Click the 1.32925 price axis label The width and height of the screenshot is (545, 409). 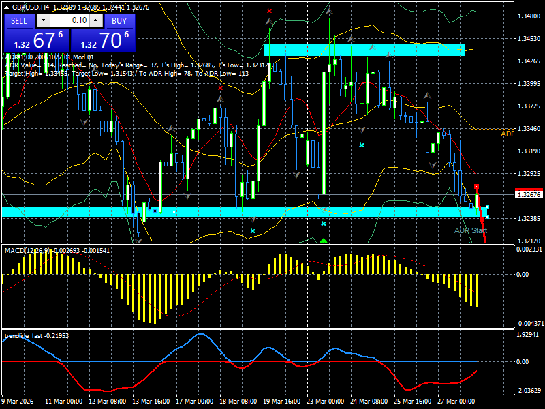click(529, 174)
